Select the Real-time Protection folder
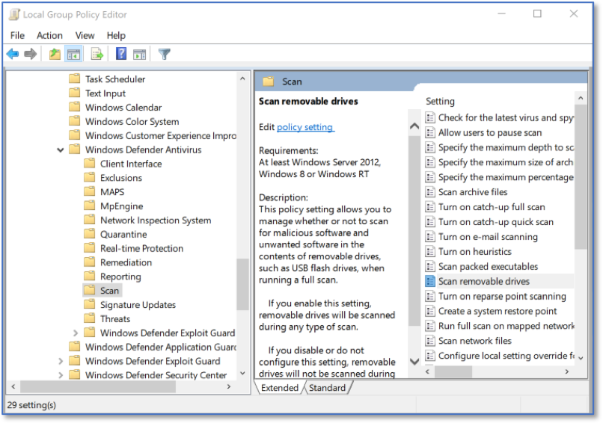Screen dimensions: 603x423 (x=141, y=249)
